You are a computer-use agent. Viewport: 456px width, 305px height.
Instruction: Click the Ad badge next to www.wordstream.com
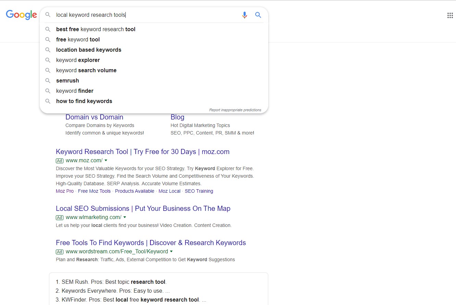(60, 252)
